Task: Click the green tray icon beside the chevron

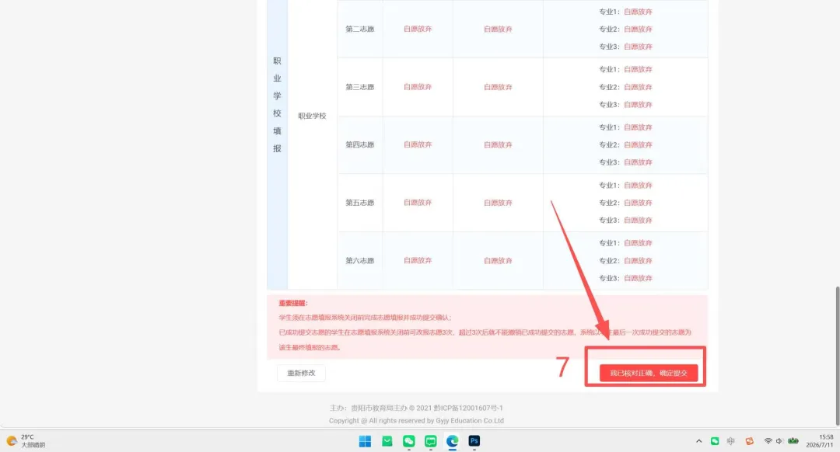Action: click(715, 441)
